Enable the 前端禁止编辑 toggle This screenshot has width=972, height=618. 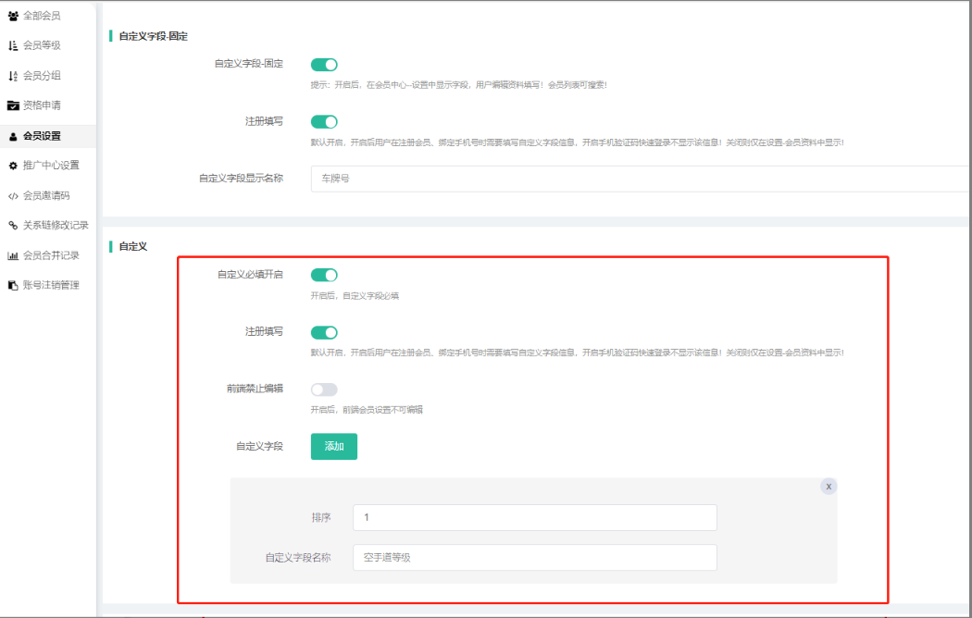coord(324,389)
